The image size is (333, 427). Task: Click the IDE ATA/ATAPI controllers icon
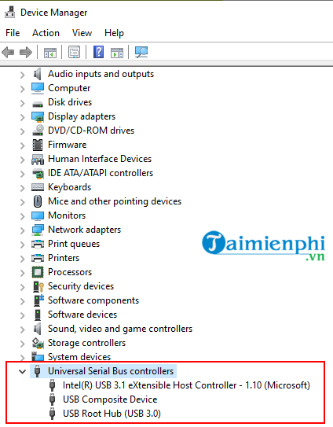click(x=38, y=174)
